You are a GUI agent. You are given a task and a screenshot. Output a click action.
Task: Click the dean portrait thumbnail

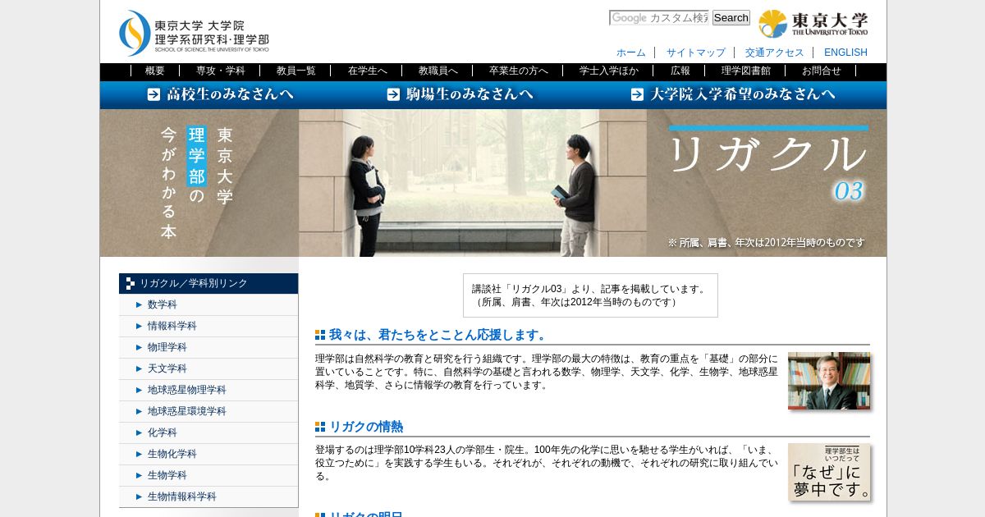tap(829, 381)
